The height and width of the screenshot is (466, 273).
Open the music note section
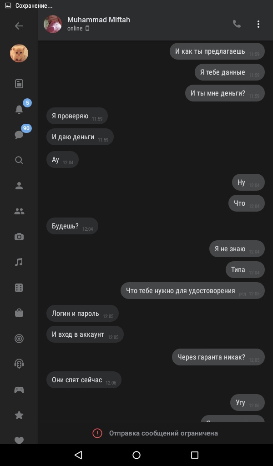point(19,262)
